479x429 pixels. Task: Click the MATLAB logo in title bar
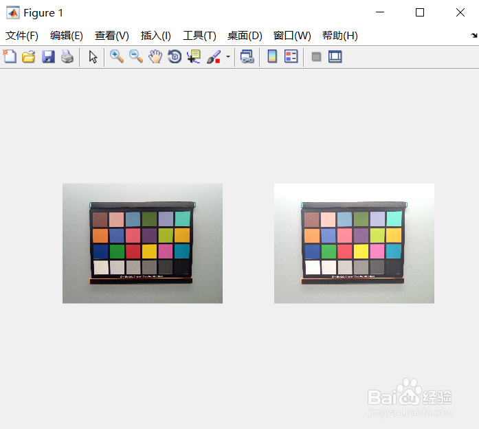(x=13, y=12)
